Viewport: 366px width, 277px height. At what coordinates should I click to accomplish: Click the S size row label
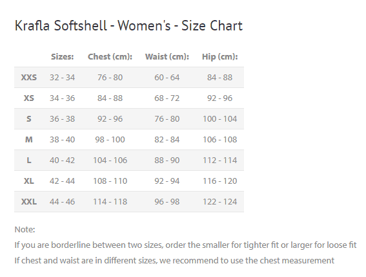pos(28,119)
